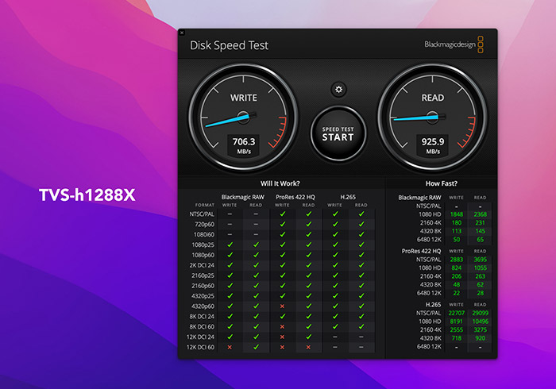Click the 29099 H.265 read value
556x389 pixels.
(480, 313)
